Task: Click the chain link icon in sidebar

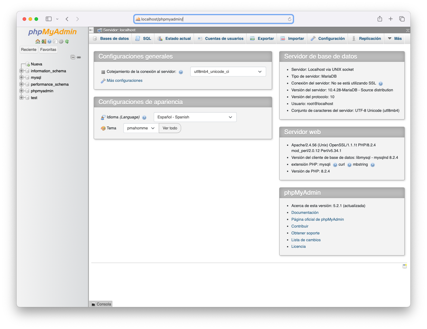Action: (x=79, y=57)
